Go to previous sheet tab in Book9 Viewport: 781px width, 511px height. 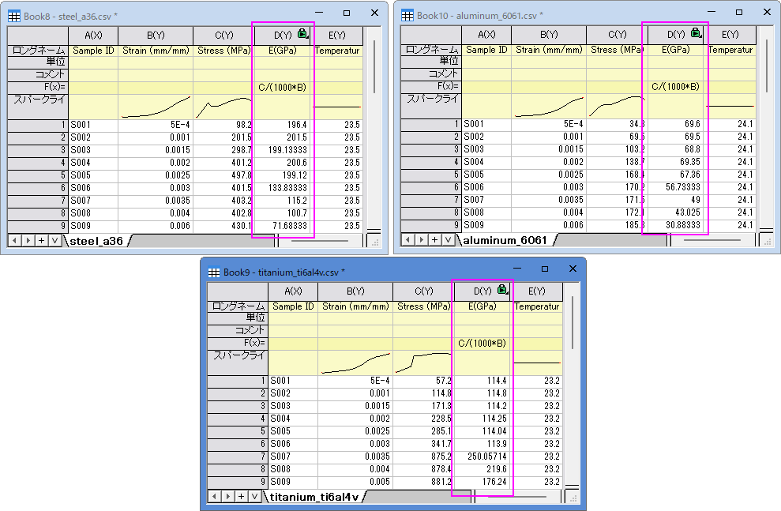click(214, 496)
